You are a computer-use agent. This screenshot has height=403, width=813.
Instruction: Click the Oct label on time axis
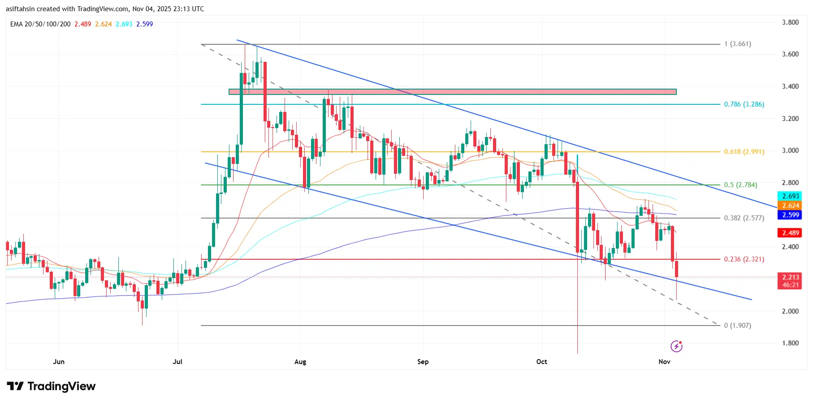coord(541,362)
